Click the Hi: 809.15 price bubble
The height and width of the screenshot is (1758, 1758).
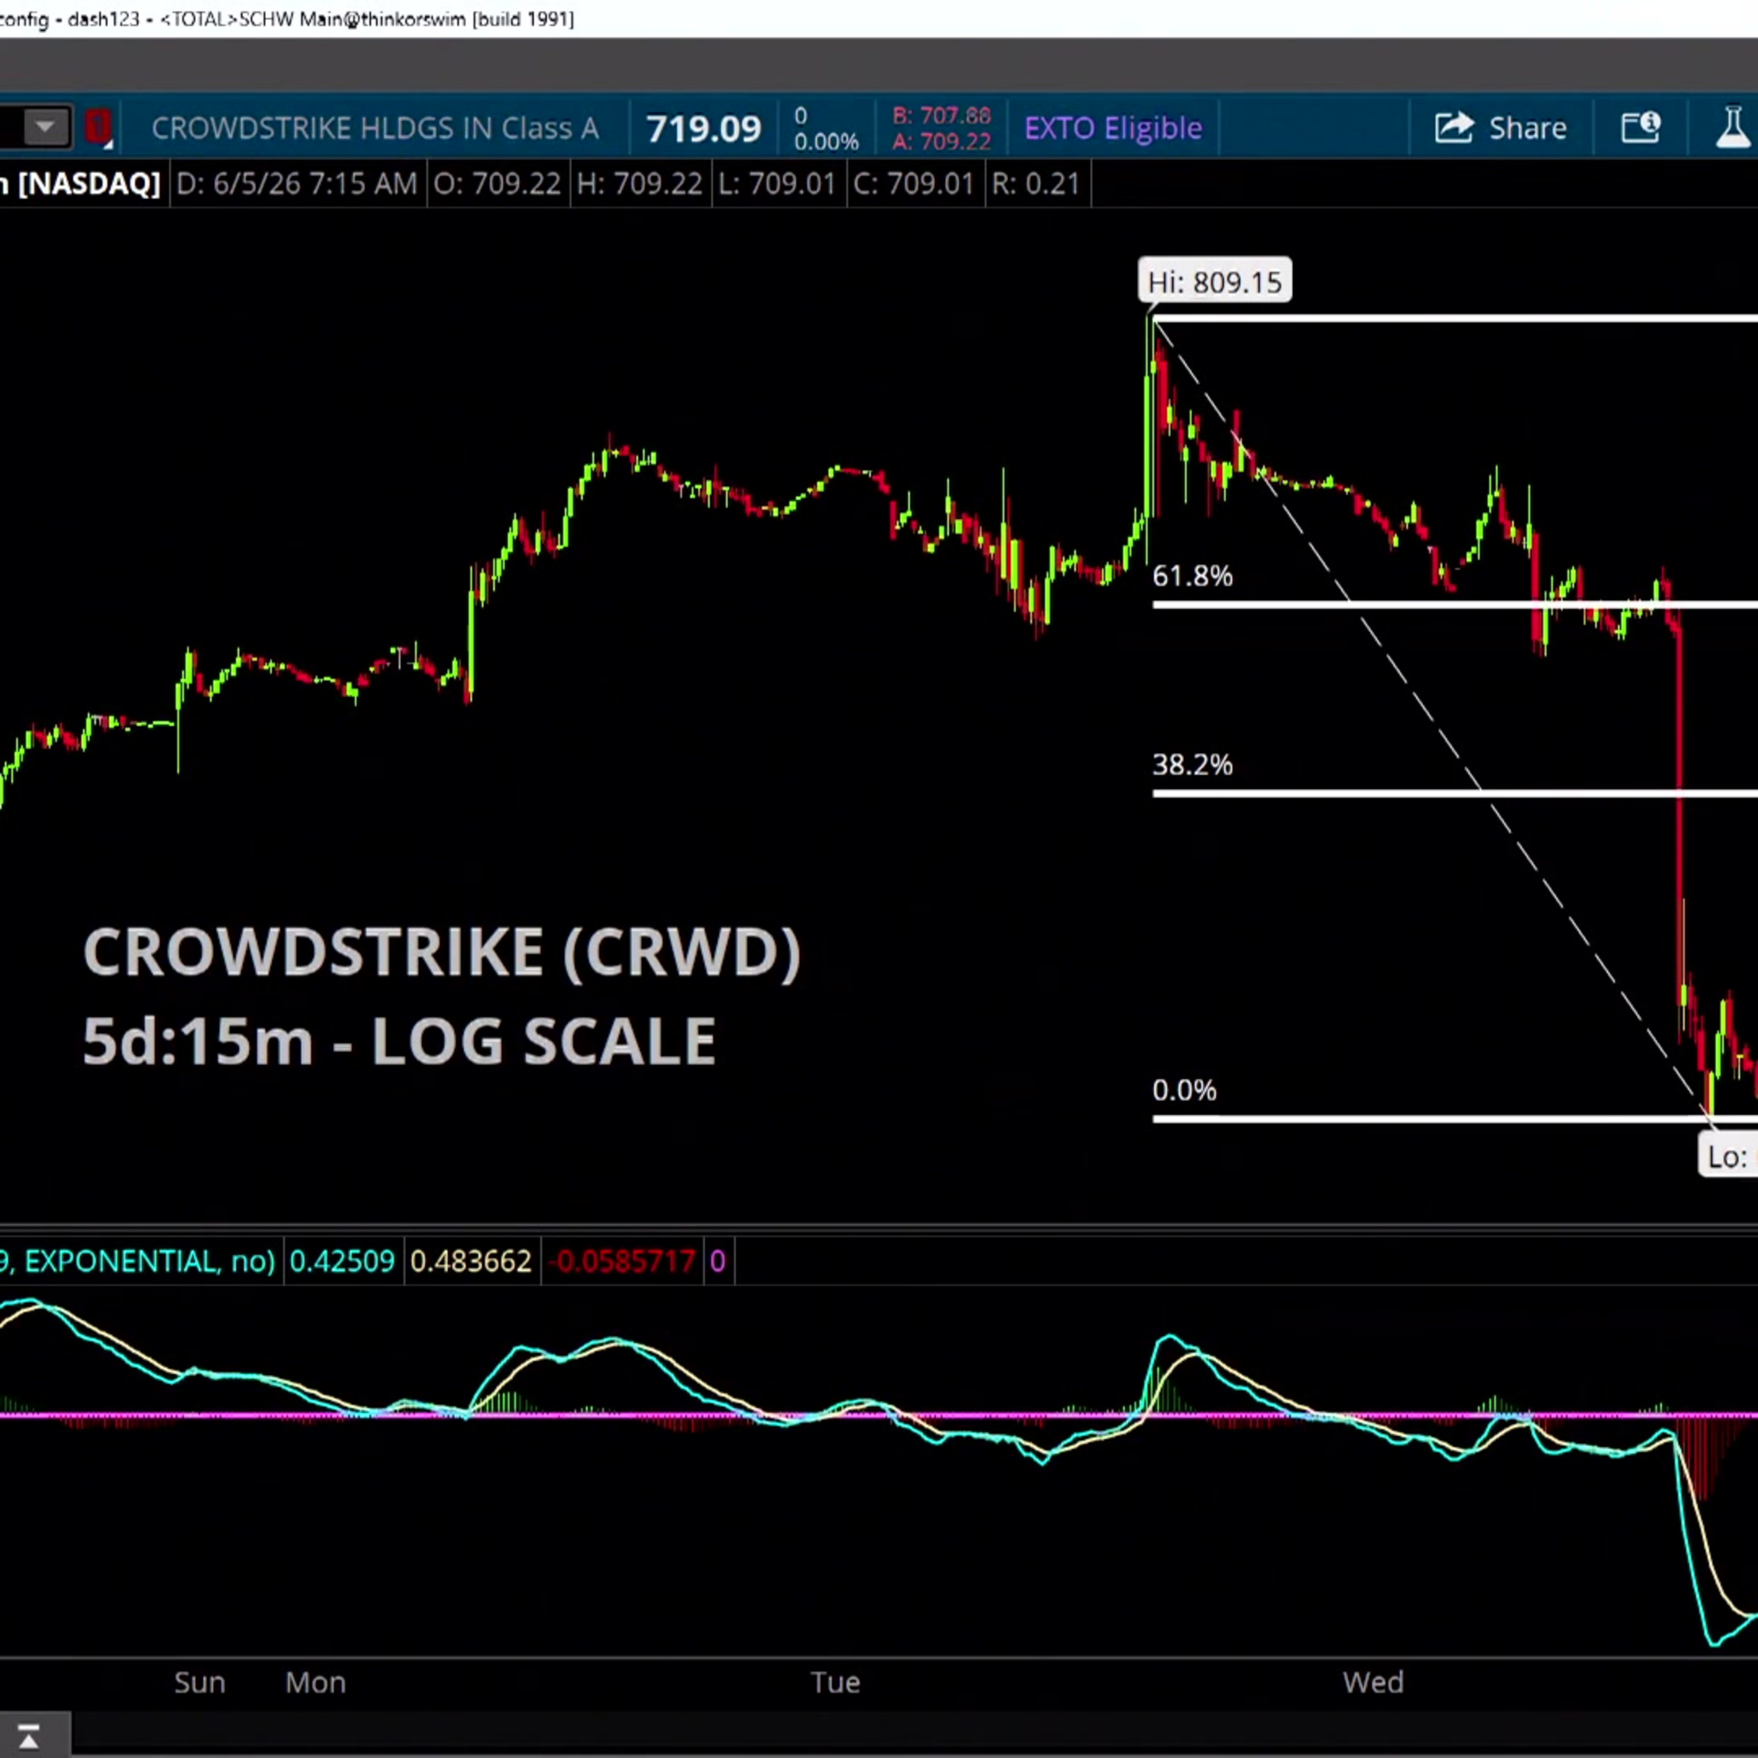pyautogui.click(x=1215, y=282)
